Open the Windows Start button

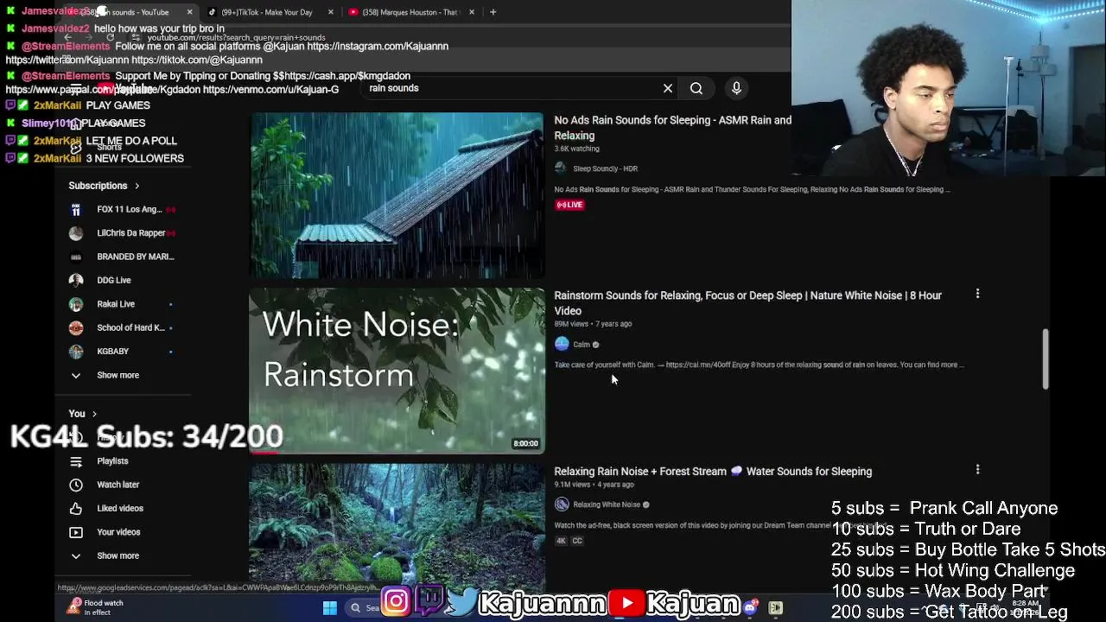click(x=329, y=608)
